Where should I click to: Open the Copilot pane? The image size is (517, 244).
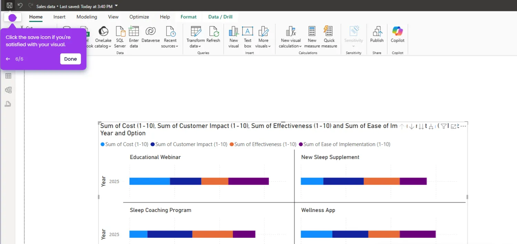coord(397,34)
